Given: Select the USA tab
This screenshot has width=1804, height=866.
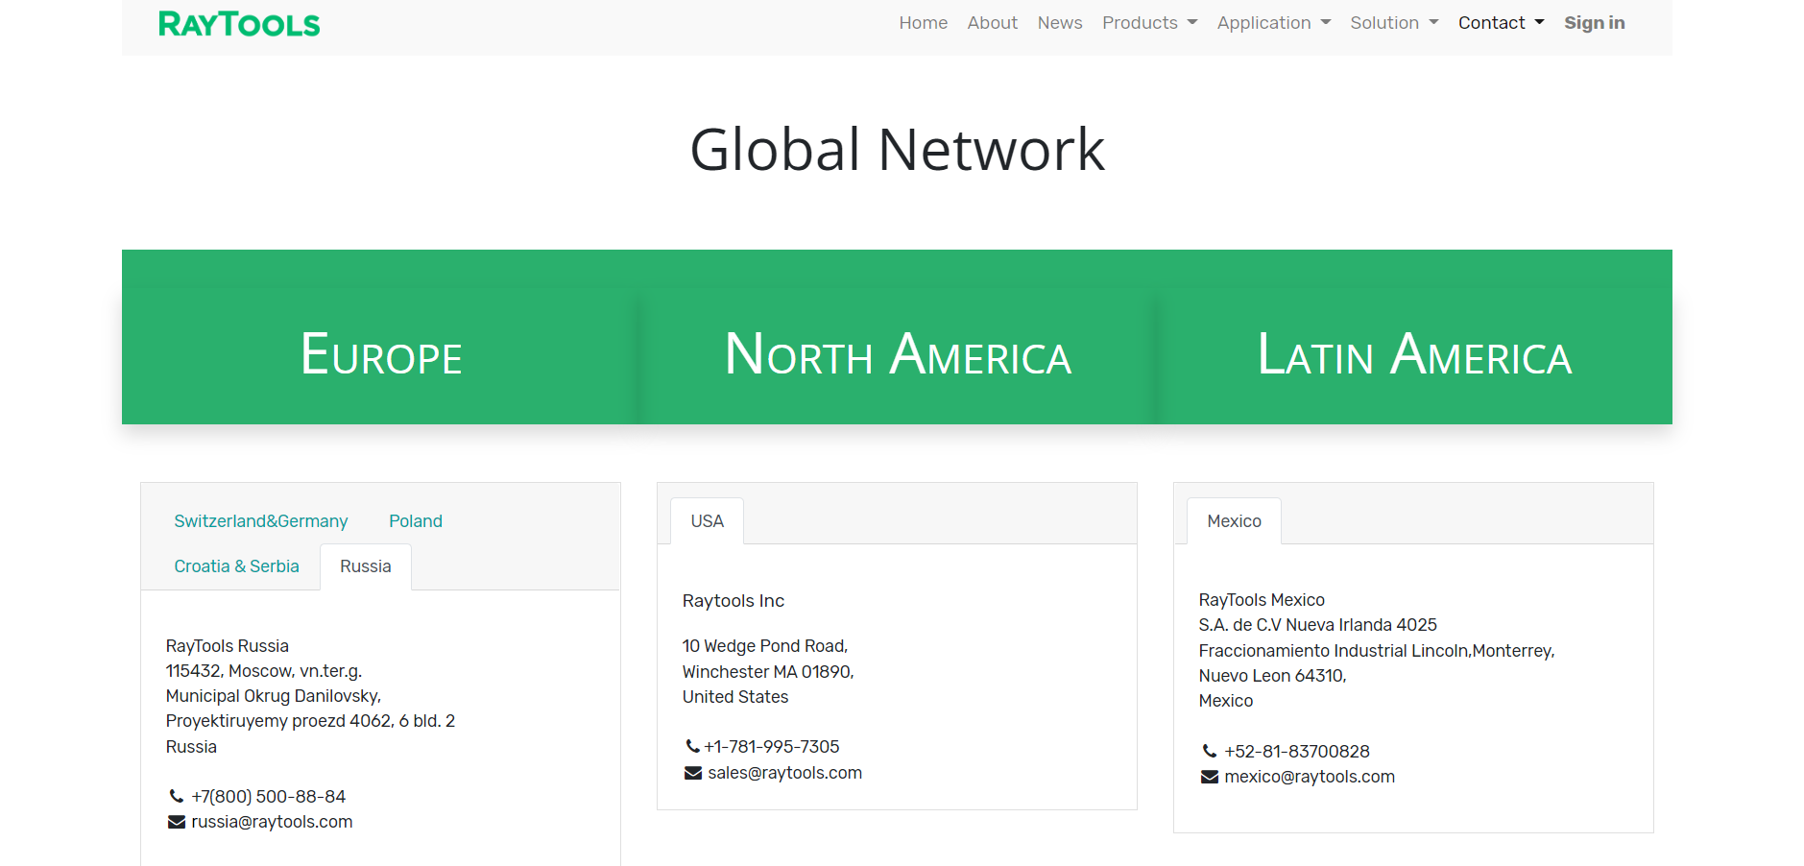Looking at the screenshot, I should point(708,521).
